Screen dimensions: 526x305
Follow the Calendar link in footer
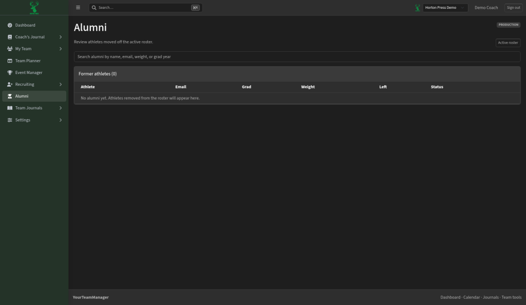[x=472, y=297]
